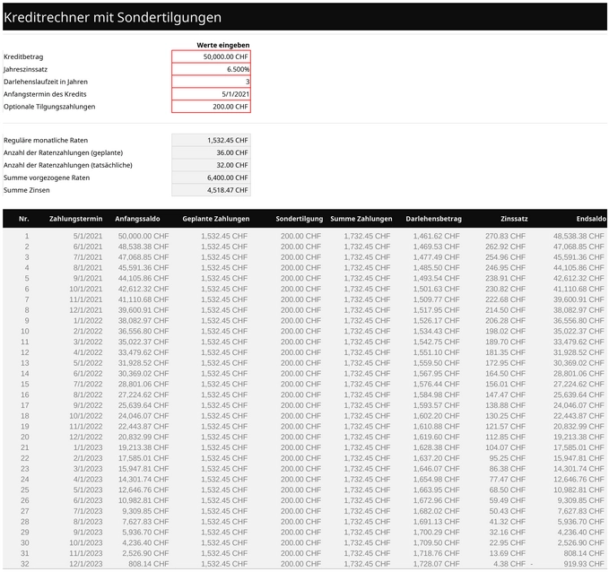
Task: Click the Nr. column header
Action: coord(23,219)
